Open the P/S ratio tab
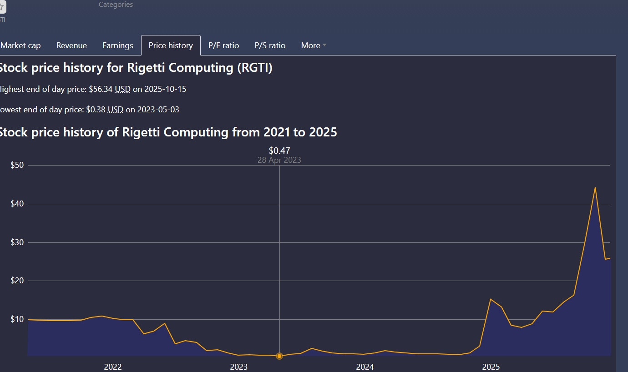The image size is (628, 372). (x=270, y=45)
